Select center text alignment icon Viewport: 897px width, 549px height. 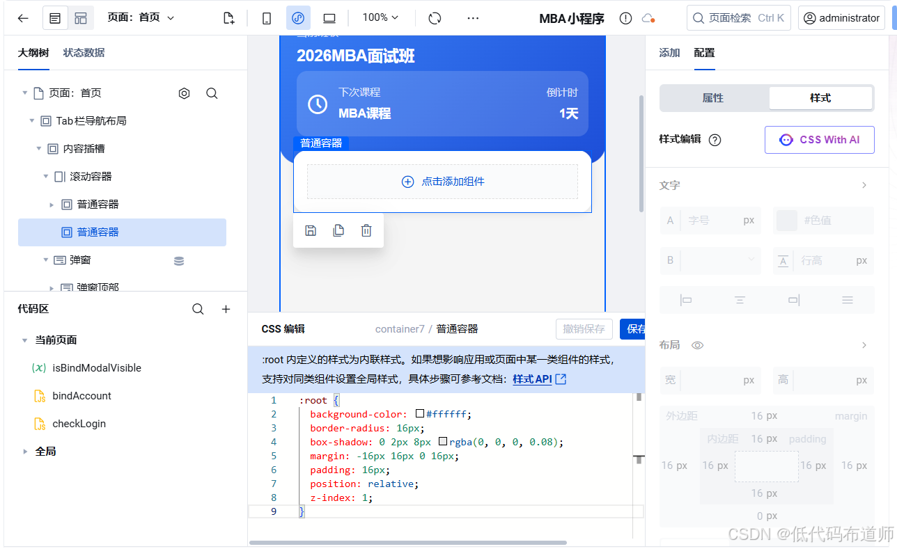click(x=740, y=300)
